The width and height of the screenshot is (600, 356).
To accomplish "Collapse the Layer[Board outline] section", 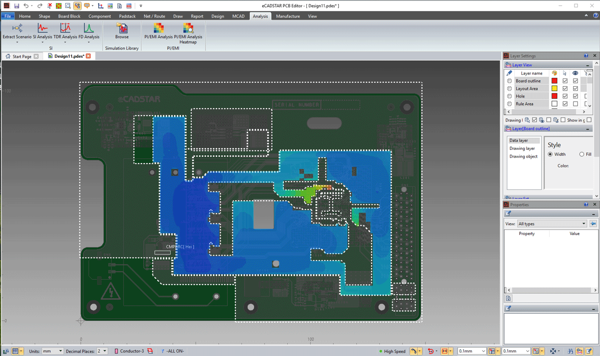I will tap(588, 129).
